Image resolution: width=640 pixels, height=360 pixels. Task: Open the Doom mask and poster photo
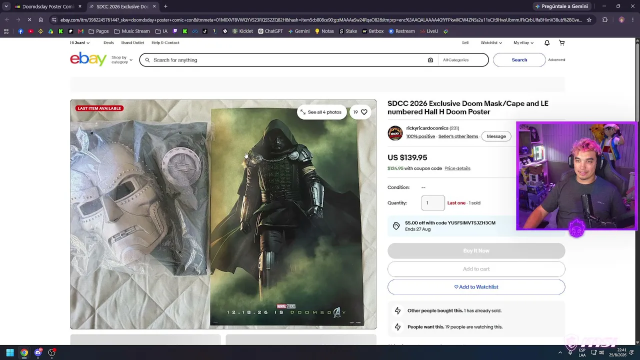point(223,214)
